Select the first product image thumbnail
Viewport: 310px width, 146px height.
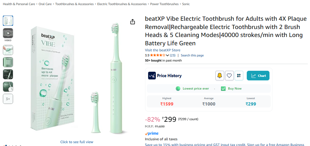(8, 21)
